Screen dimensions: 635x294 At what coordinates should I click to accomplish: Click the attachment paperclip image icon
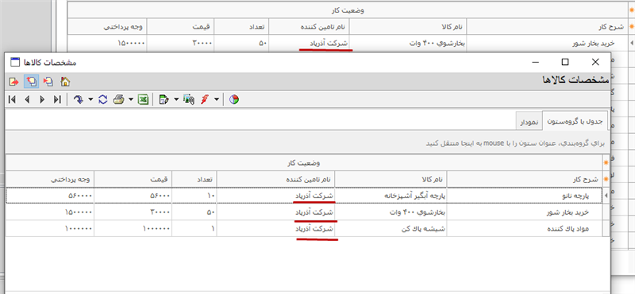(189, 99)
